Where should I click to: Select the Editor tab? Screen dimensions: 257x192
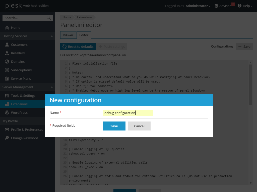click(x=84, y=35)
